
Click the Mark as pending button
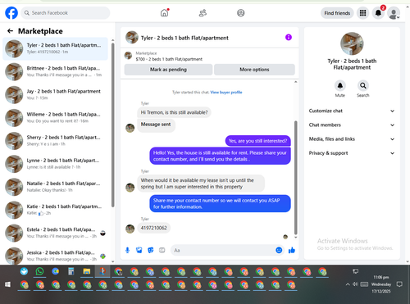(x=168, y=70)
